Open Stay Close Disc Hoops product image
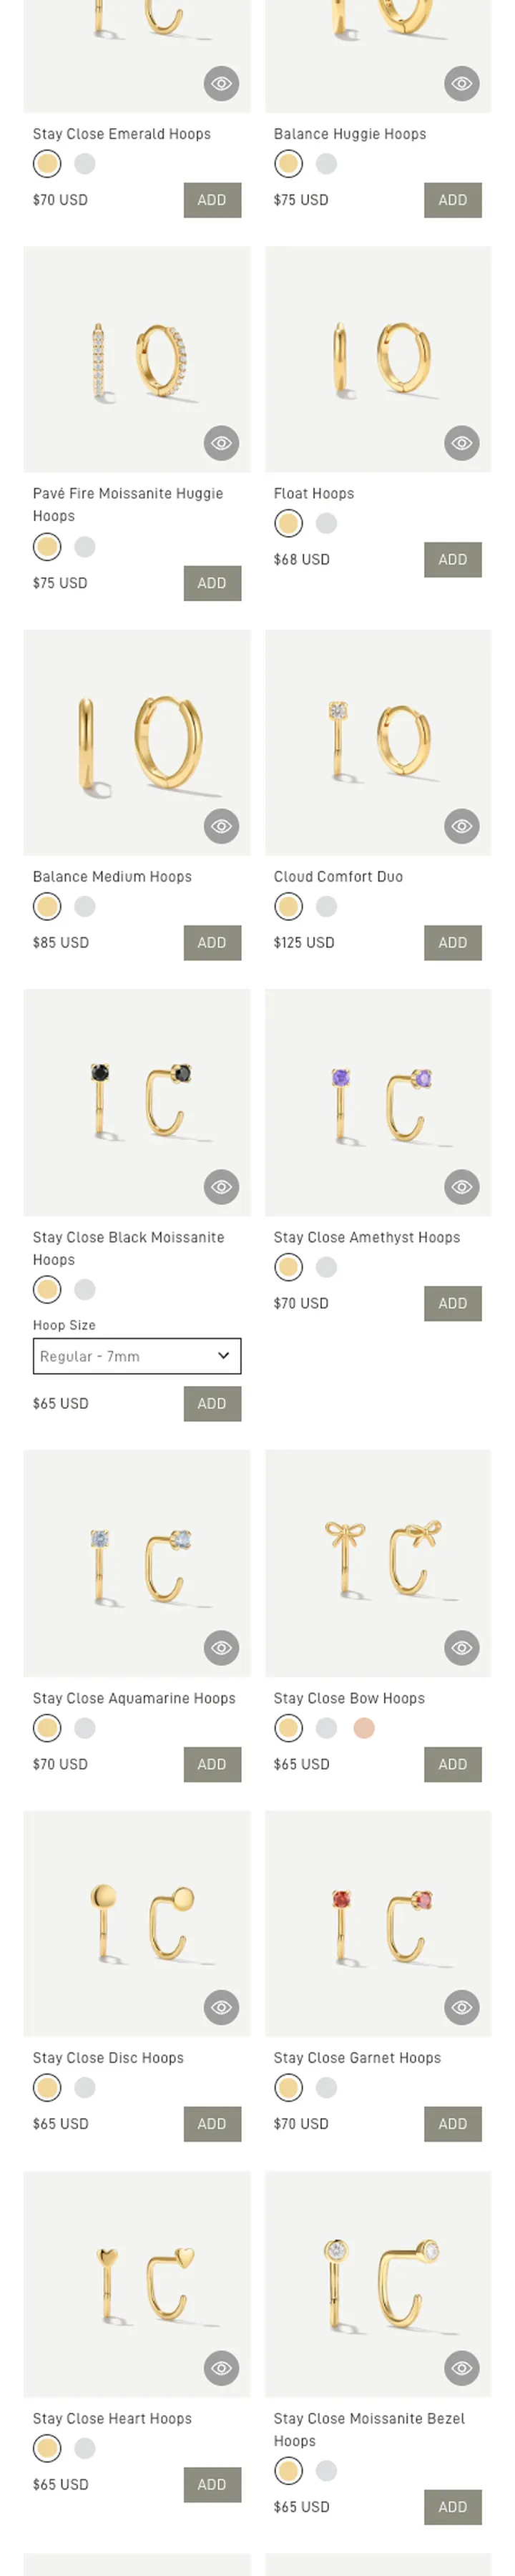Screen dimensions: 515x2576 click(x=137, y=1923)
